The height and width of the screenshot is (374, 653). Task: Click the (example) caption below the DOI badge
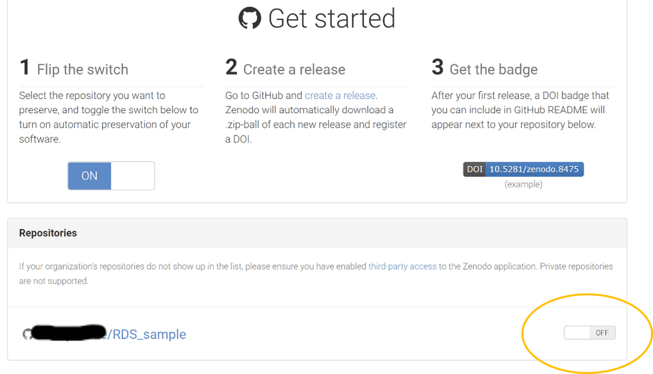(523, 184)
